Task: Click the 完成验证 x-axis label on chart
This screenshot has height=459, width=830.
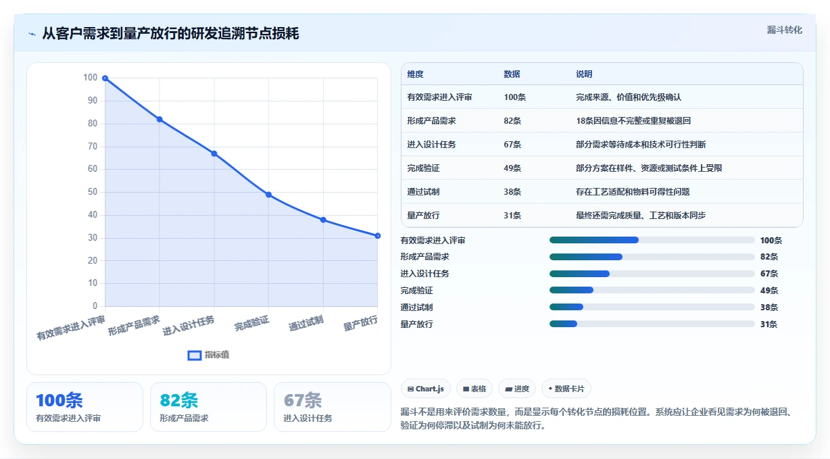Action: 251,323
